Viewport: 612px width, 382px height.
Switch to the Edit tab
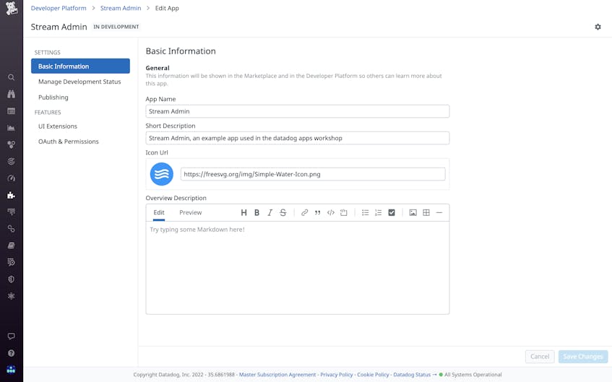(x=159, y=212)
